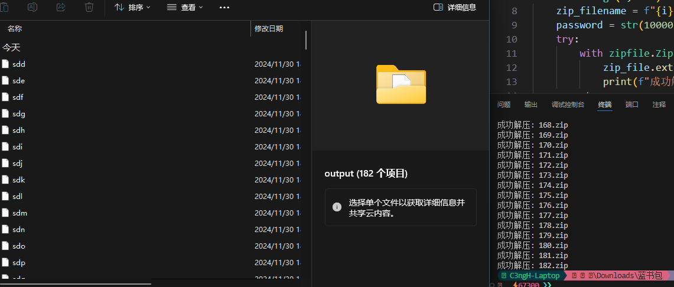Screen dimensions: 674x287
Task: Click the file icon beside sdp
Action: point(5,262)
